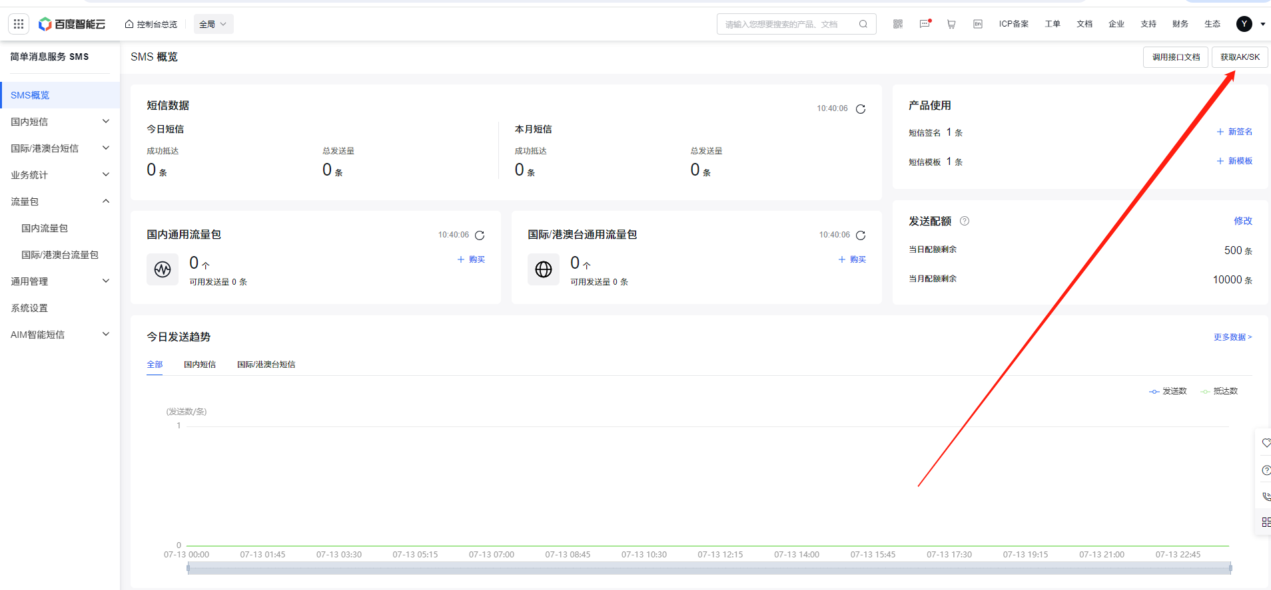
Task: Click the QR code icon in header
Action: click(x=898, y=24)
